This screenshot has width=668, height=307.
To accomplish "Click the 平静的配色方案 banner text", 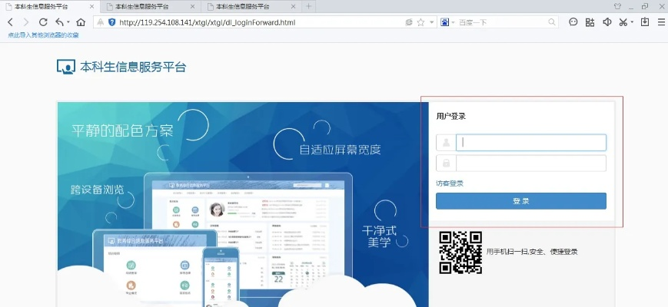I will (122, 130).
